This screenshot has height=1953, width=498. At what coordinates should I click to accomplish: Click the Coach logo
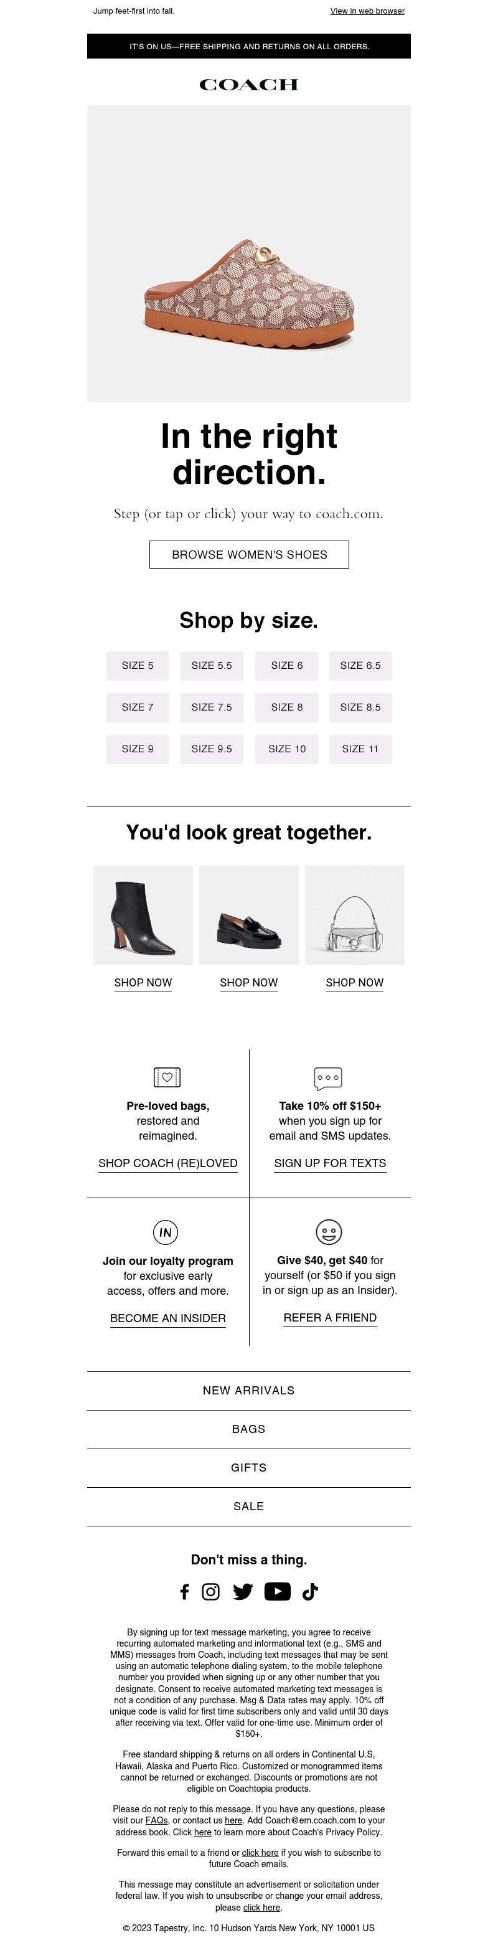248,85
